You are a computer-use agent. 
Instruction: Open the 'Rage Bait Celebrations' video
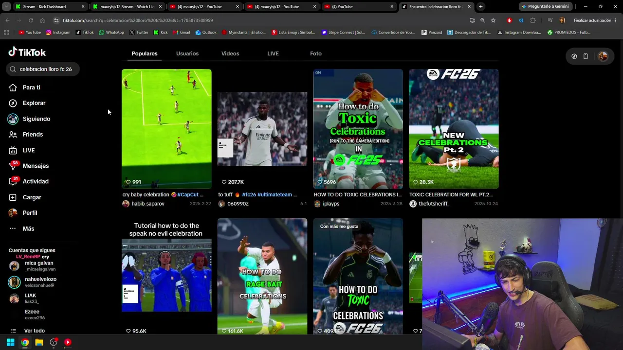[262, 276]
